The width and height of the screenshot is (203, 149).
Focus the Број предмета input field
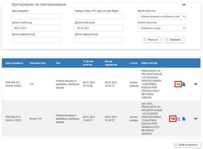[36, 17]
